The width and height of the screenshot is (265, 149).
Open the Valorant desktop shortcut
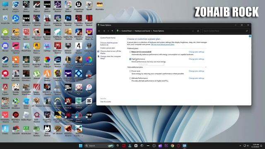(x=5, y=116)
